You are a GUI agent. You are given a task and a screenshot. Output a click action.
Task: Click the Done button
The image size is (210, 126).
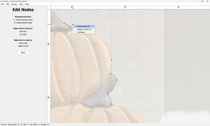click(23, 52)
